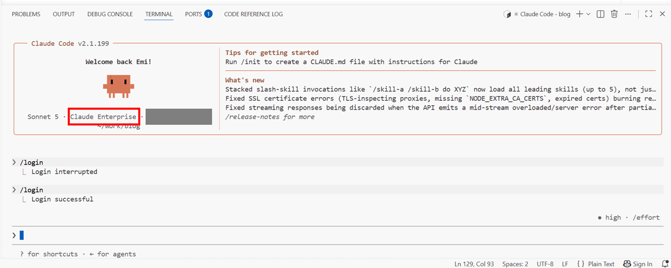Open the PORTS tab

[x=193, y=14]
